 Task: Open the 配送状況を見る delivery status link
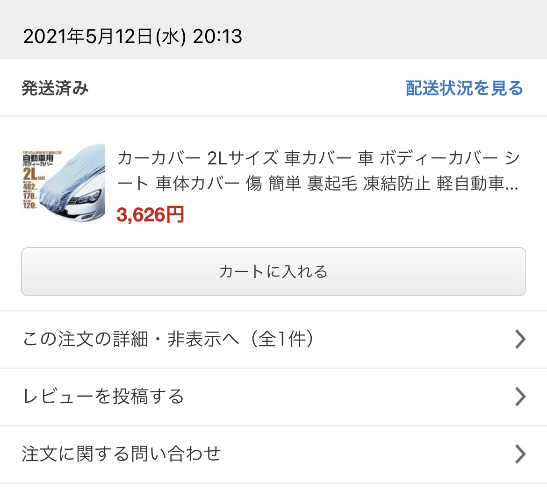click(x=464, y=88)
